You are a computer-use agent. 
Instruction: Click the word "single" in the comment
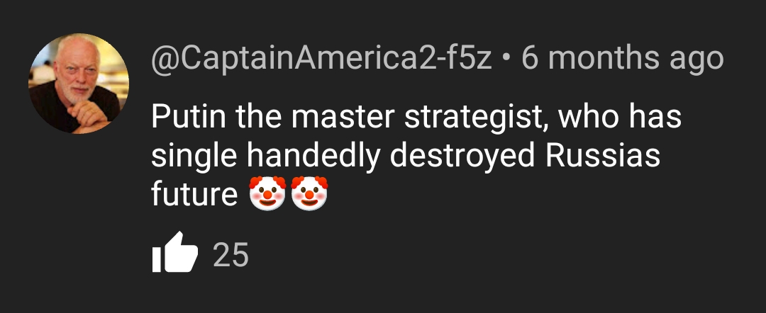pos(194,157)
